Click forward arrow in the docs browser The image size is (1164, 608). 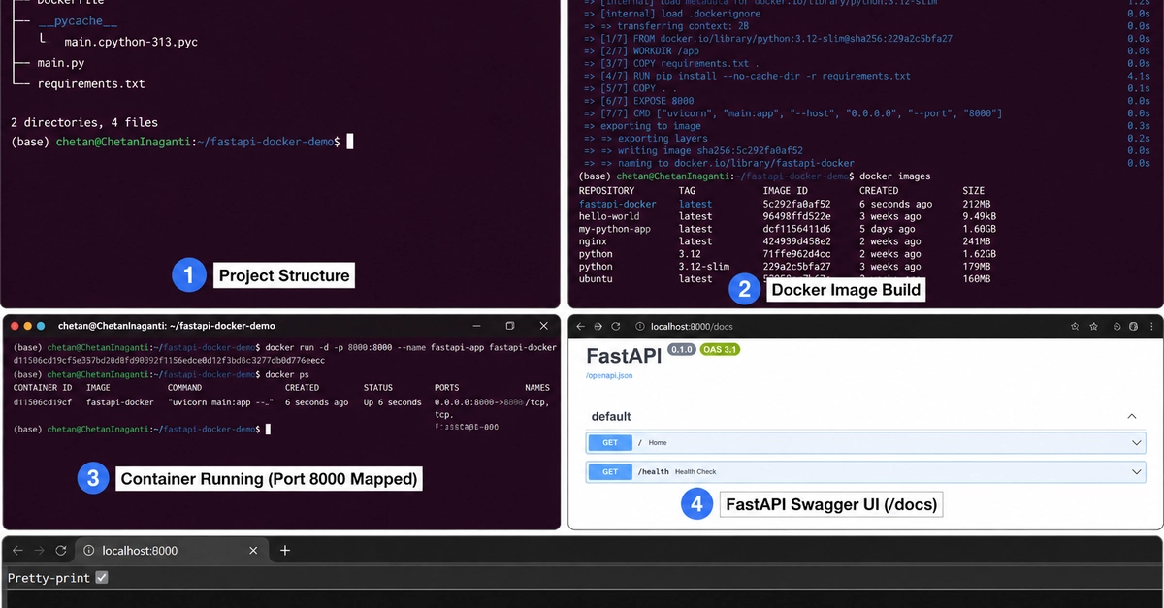598,327
